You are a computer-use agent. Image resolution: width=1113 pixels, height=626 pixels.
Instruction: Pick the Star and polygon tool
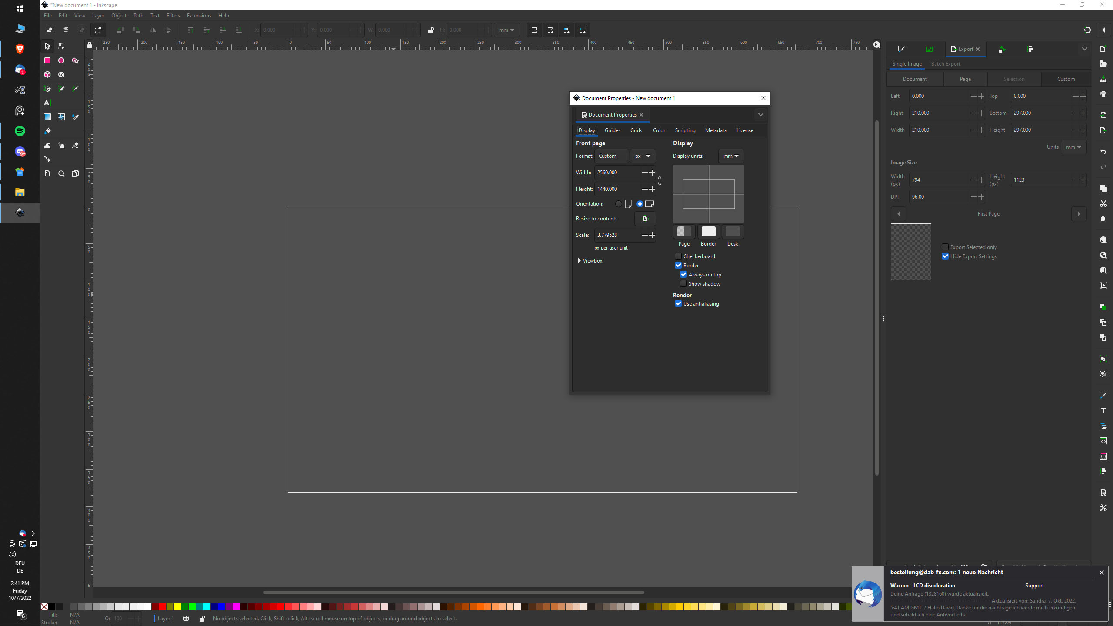(75, 61)
